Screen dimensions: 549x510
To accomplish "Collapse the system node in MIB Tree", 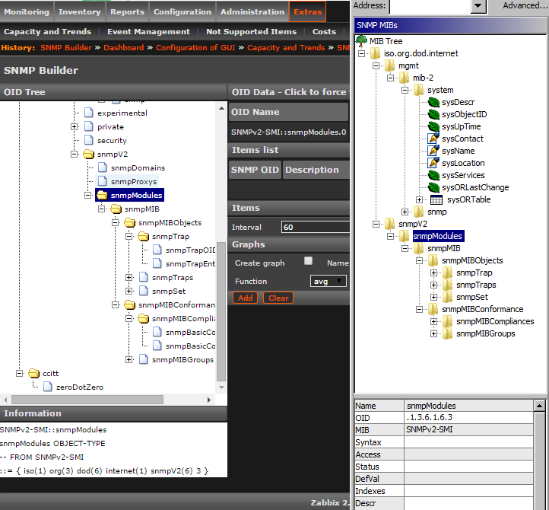I will coord(405,90).
